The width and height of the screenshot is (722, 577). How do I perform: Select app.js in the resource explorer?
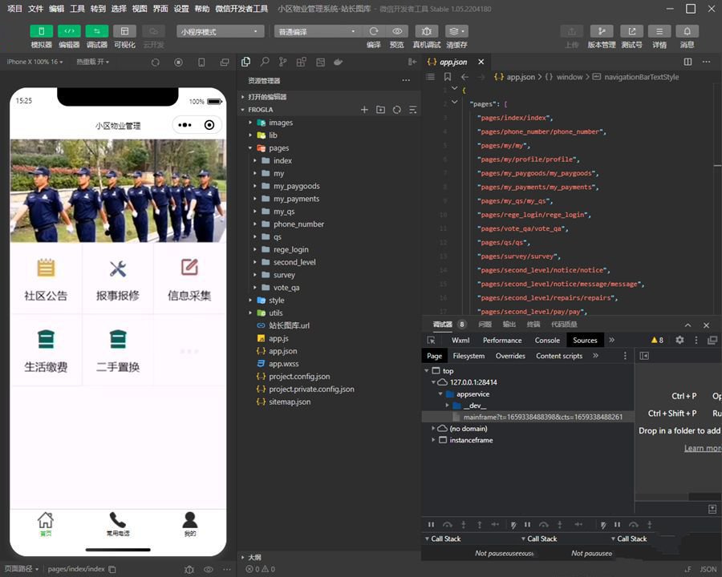point(277,337)
